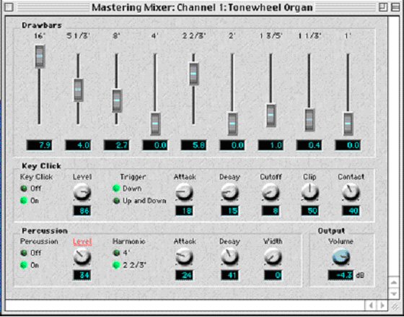Screen dimensions: 404x317
Task: Select the Cutoff value field showing 8
Action: [x=271, y=211]
